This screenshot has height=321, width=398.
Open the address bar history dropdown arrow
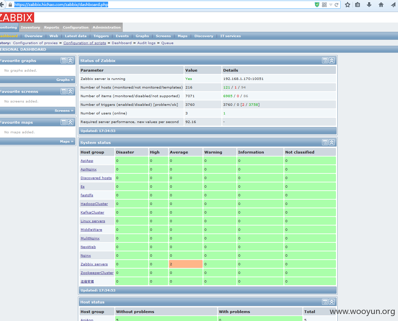tap(331, 5)
